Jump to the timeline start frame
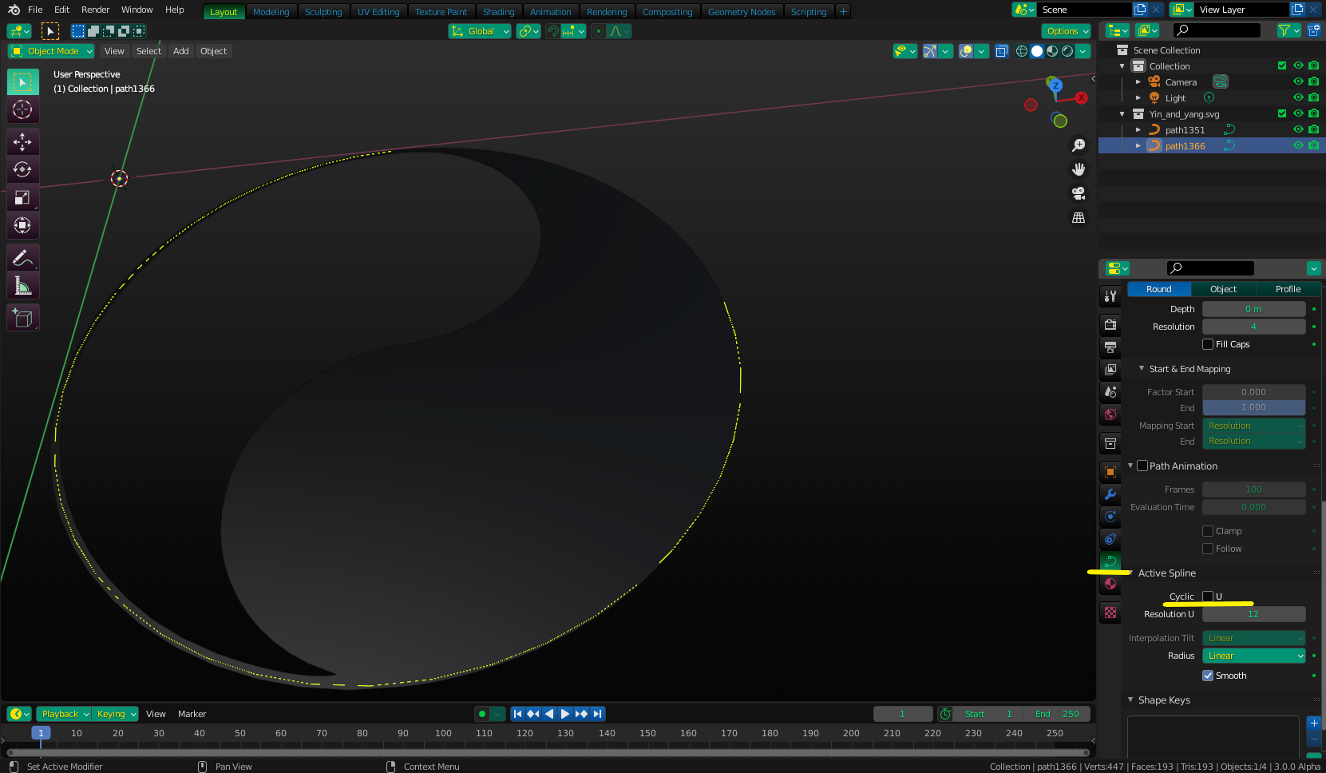Viewport: 1326px width, 773px height. point(517,714)
